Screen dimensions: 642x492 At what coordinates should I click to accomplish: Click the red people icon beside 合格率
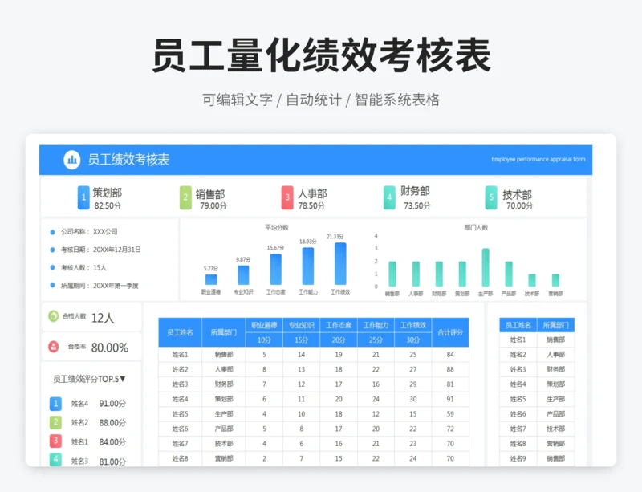coord(54,347)
